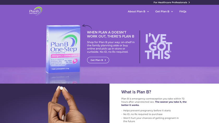Expand the About Plan B chevron
219x123 pixels.
coord(148,11)
